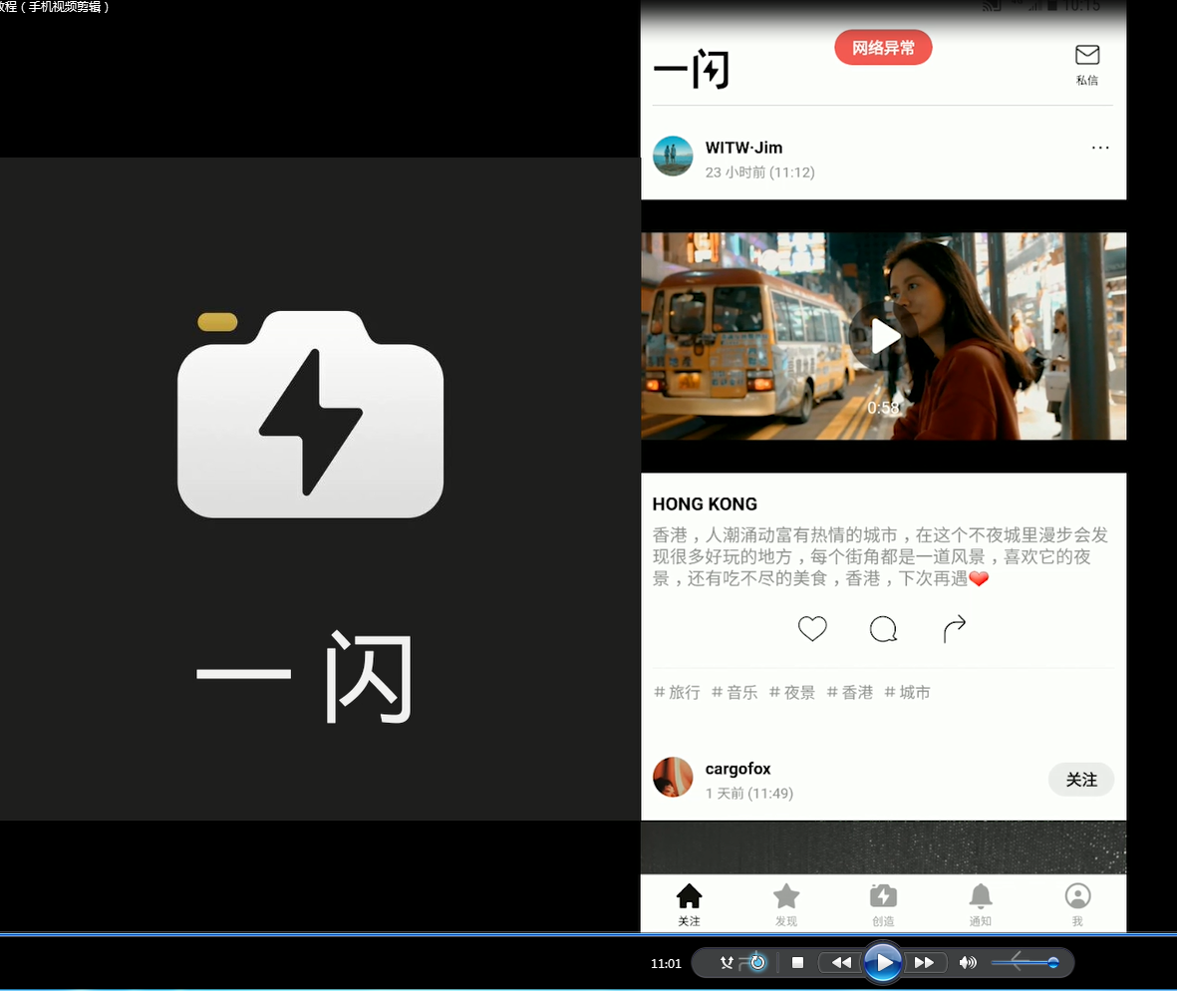Go to the 通知 notifications tab
The height and width of the screenshot is (991, 1177).
coord(980,903)
